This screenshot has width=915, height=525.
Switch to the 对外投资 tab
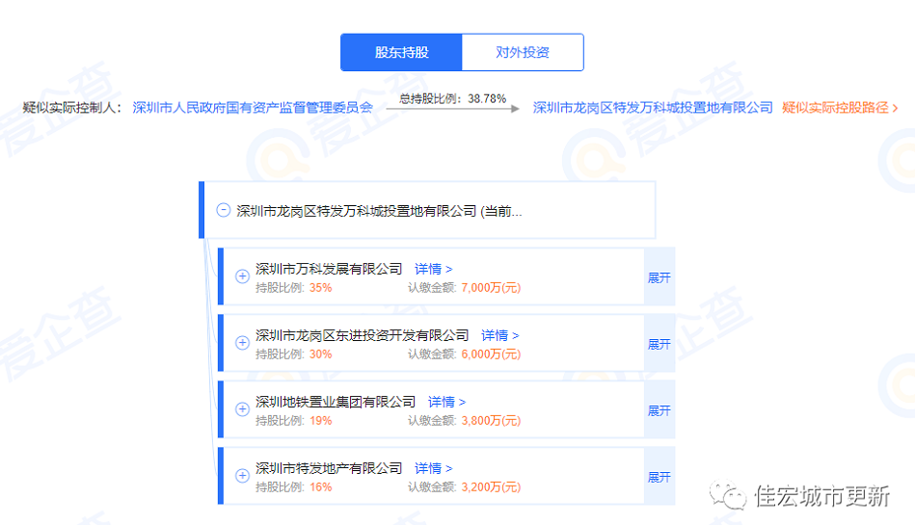523,52
